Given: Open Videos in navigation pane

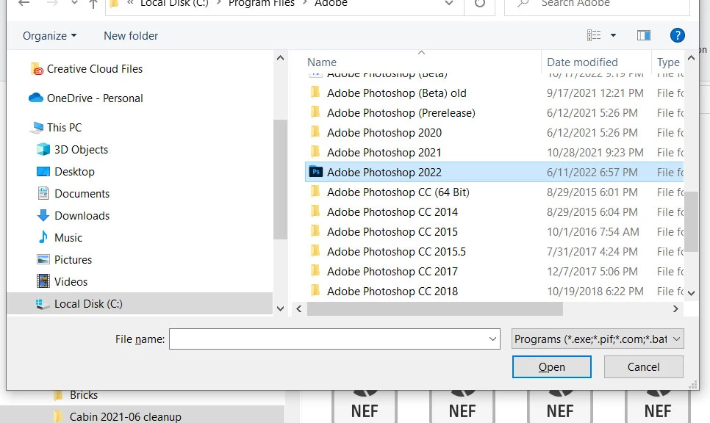Looking at the screenshot, I should click(71, 282).
